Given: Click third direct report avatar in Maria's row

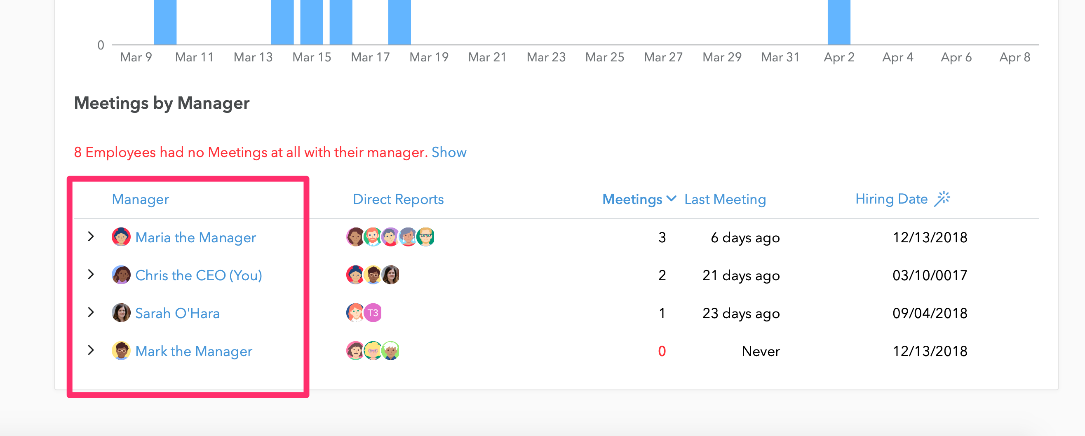Looking at the screenshot, I should tap(390, 237).
